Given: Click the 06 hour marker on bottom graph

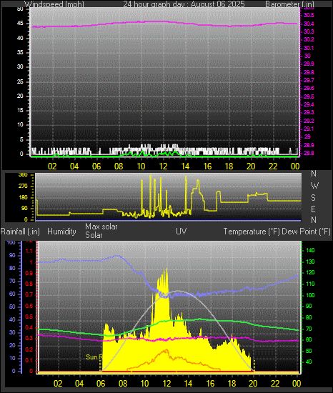Looking at the screenshot, I should tap(101, 384).
